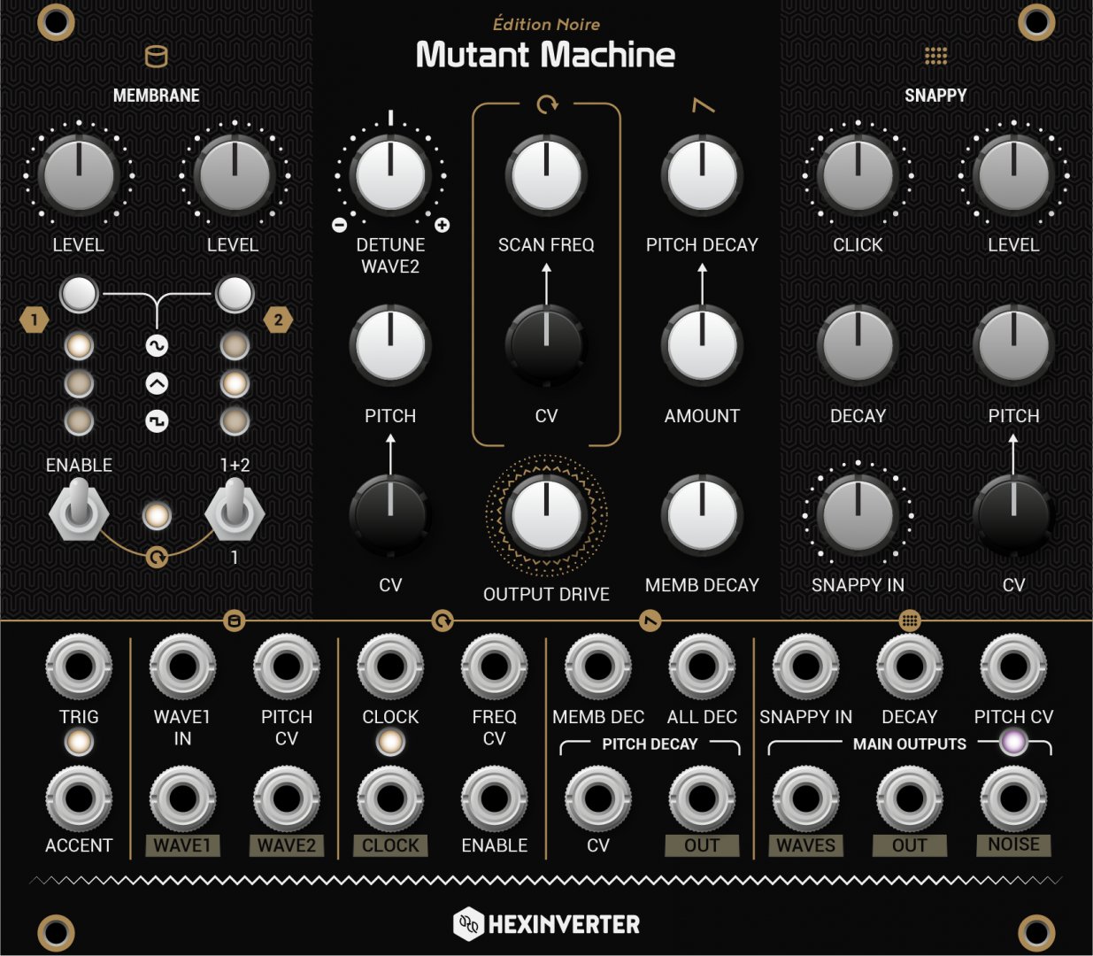This screenshot has width=1093, height=956.
Task: Click the WAVES output jack
Action: pyautogui.click(x=805, y=798)
